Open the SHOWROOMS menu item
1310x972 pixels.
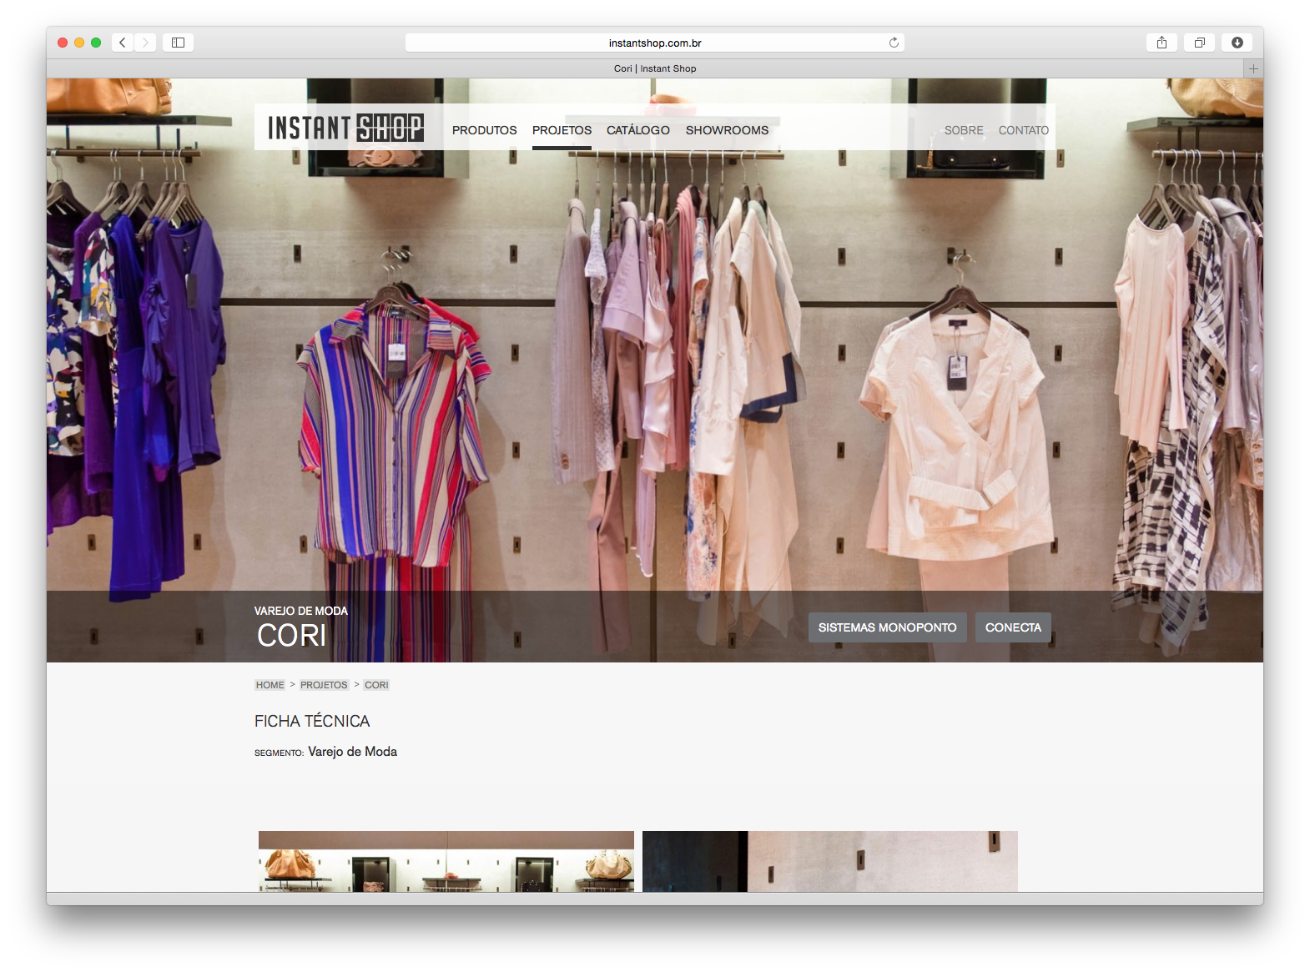[x=727, y=130]
